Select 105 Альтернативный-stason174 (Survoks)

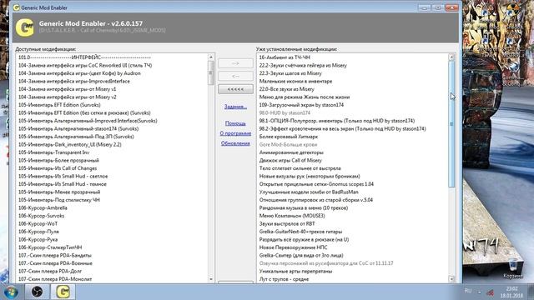tap(78, 128)
